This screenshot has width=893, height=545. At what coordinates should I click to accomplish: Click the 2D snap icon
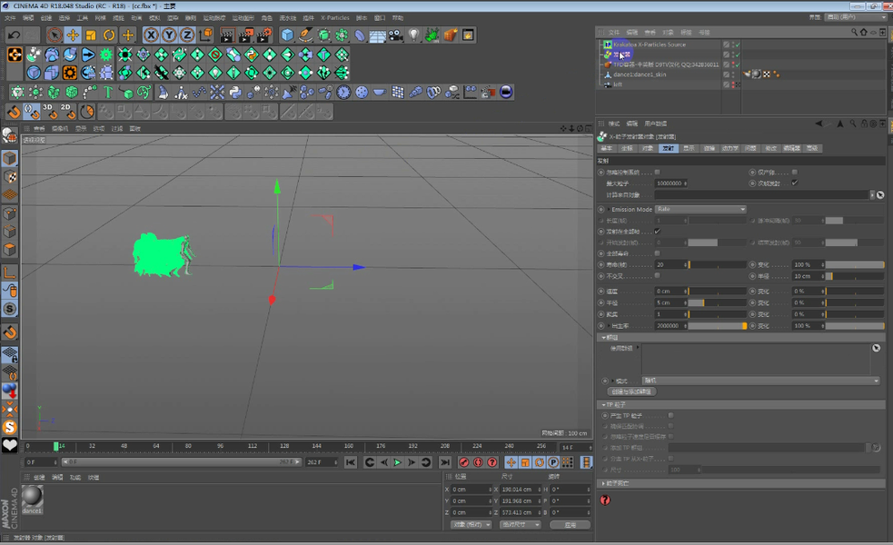(x=68, y=112)
